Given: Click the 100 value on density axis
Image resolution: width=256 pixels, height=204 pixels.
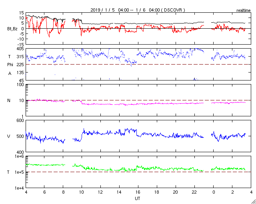Looking at the screenshot, I should click(20, 85).
